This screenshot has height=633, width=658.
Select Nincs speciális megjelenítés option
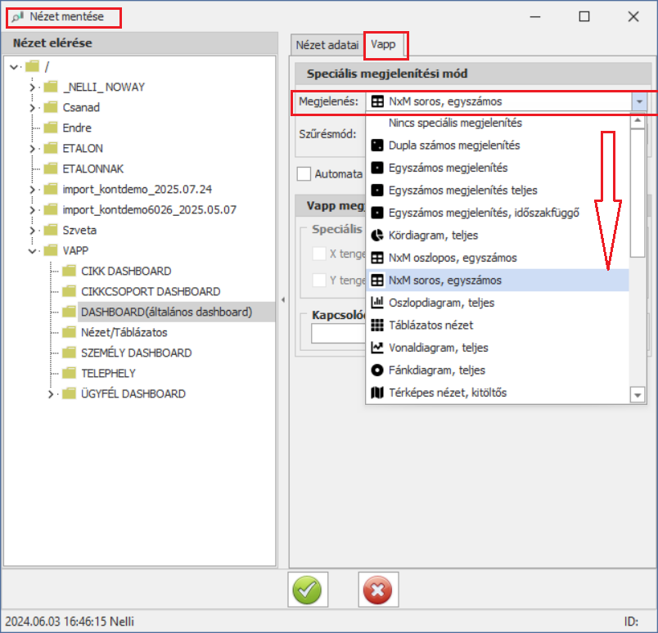(455, 123)
